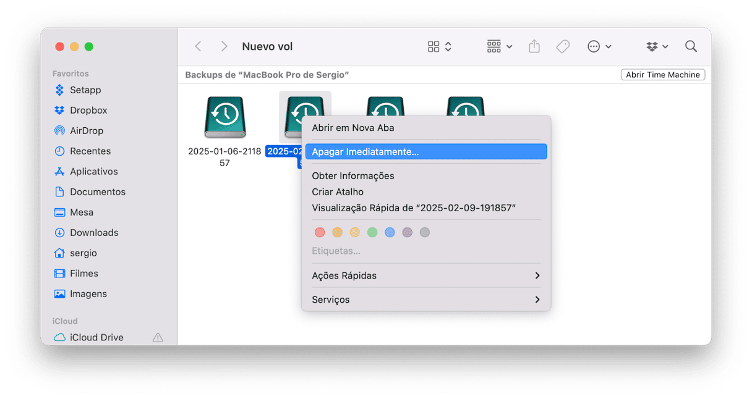The height and width of the screenshot is (399, 752).
Task: Open the group-by view dropdown
Action: tap(500, 47)
